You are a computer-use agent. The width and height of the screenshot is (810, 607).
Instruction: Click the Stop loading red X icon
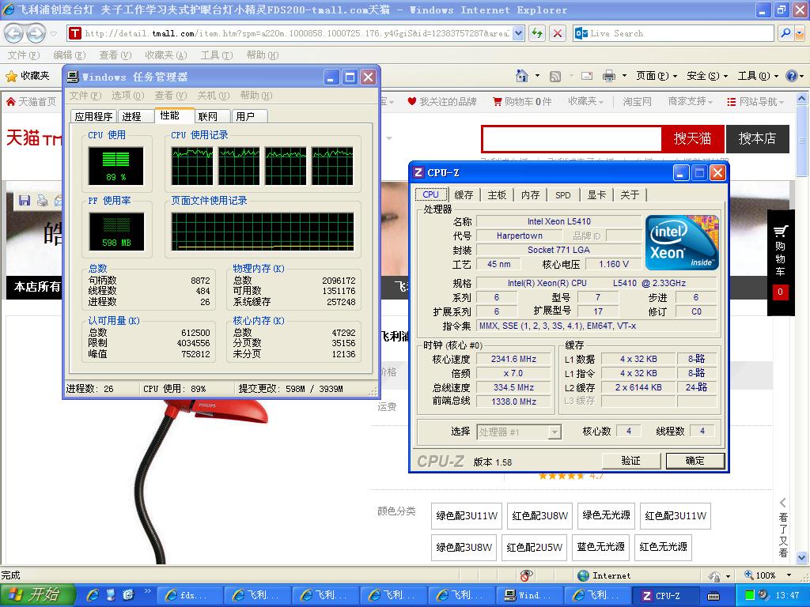tap(558, 33)
